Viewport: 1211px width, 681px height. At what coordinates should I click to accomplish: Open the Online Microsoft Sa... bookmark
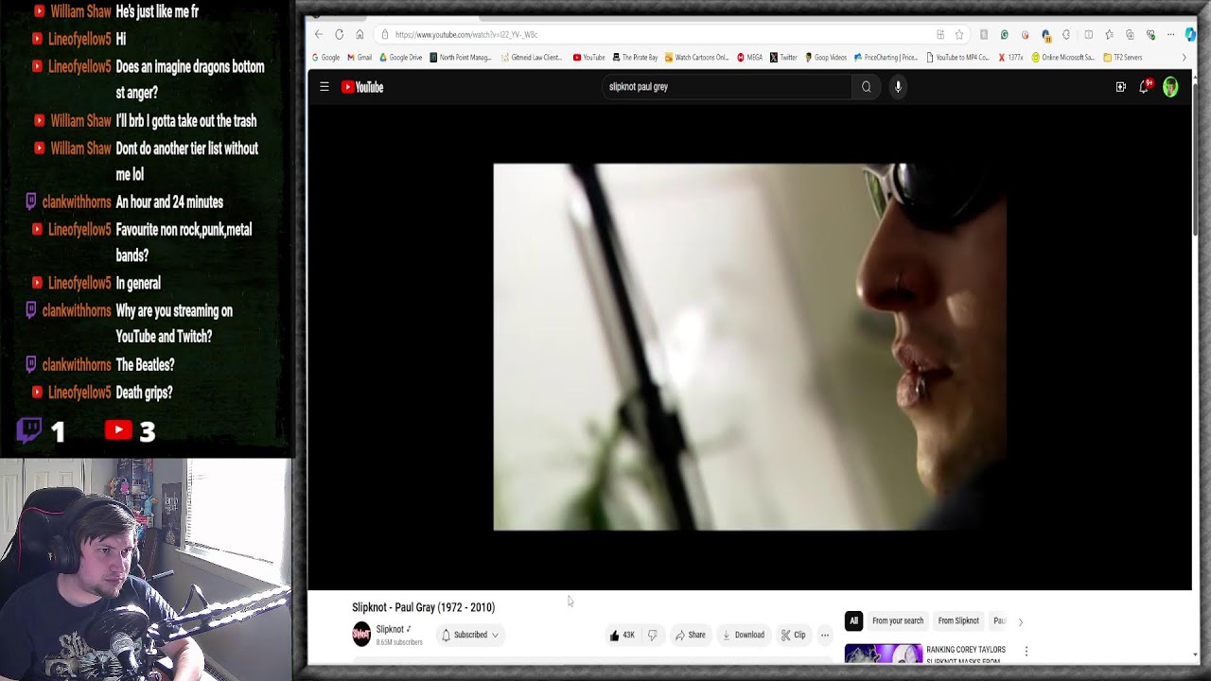[x=1062, y=57]
